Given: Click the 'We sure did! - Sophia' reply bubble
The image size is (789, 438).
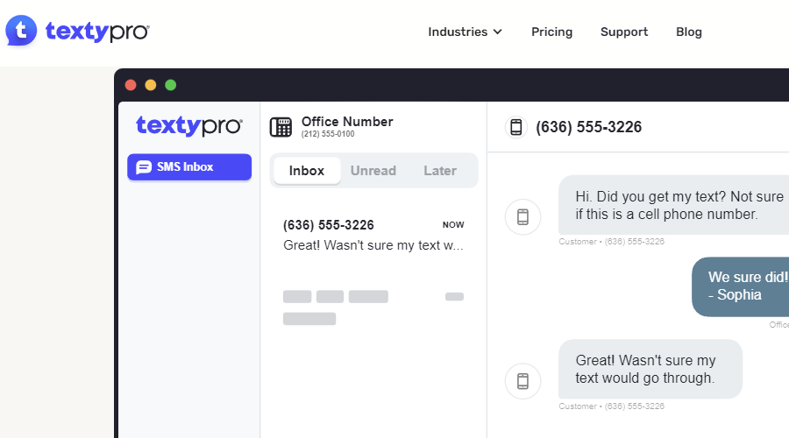Looking at the screenshot, I should [x=740, y=286].
